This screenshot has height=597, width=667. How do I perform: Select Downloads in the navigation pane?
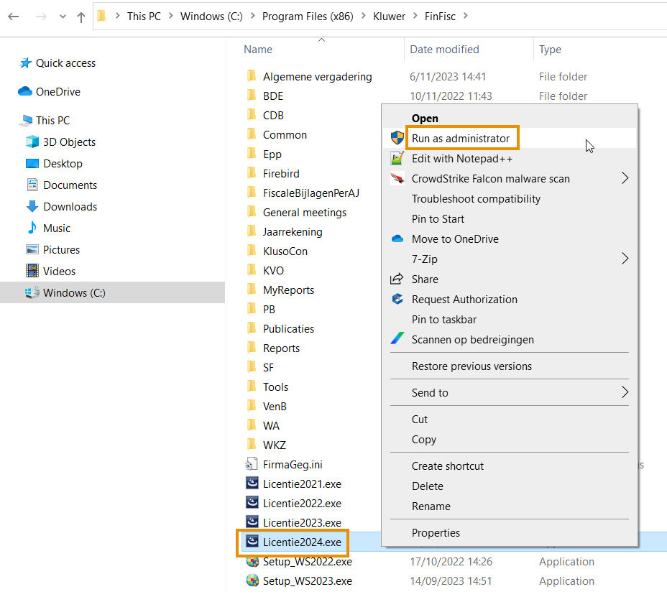[x=70, y=207]
